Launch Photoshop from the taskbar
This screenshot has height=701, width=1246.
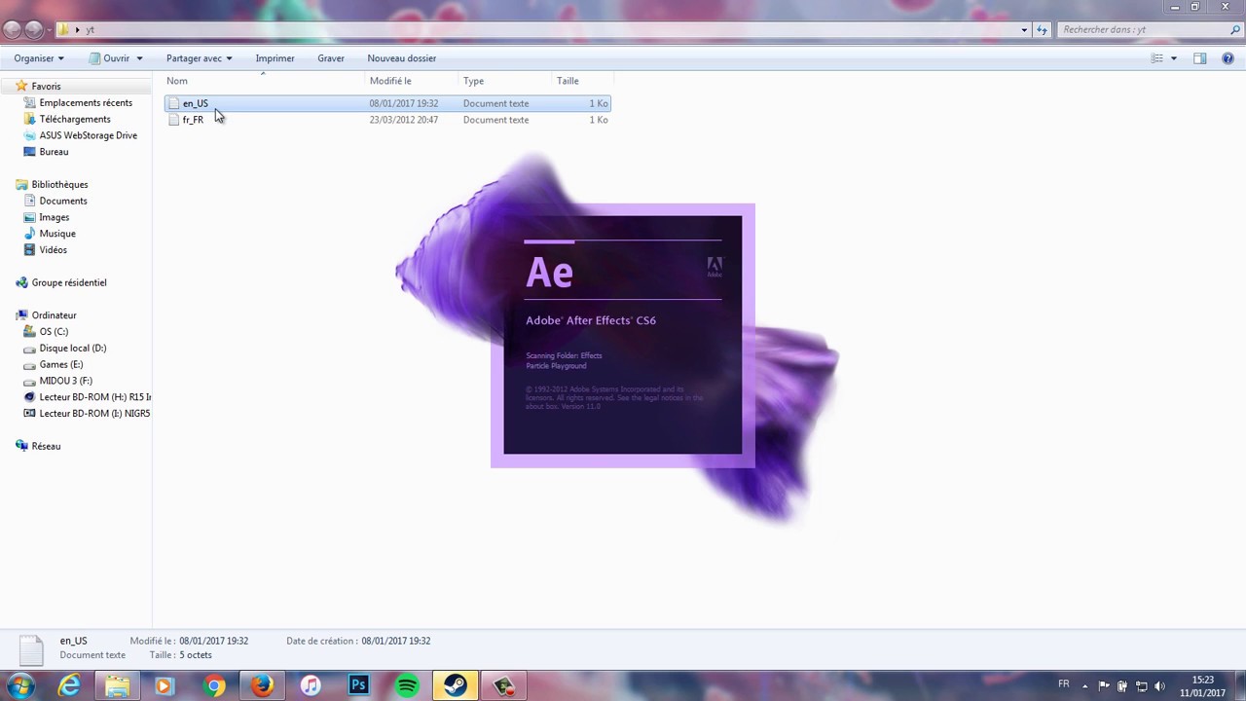click(x=359, y=686)
